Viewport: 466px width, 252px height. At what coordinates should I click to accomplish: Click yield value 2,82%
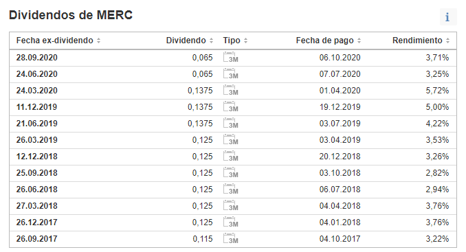[x=437, y=173]
